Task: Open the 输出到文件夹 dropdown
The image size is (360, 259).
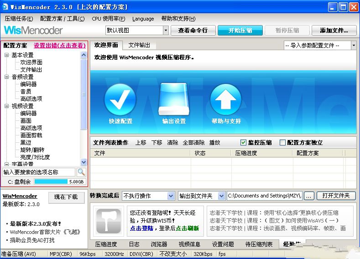Action: [x=221, y=196]
